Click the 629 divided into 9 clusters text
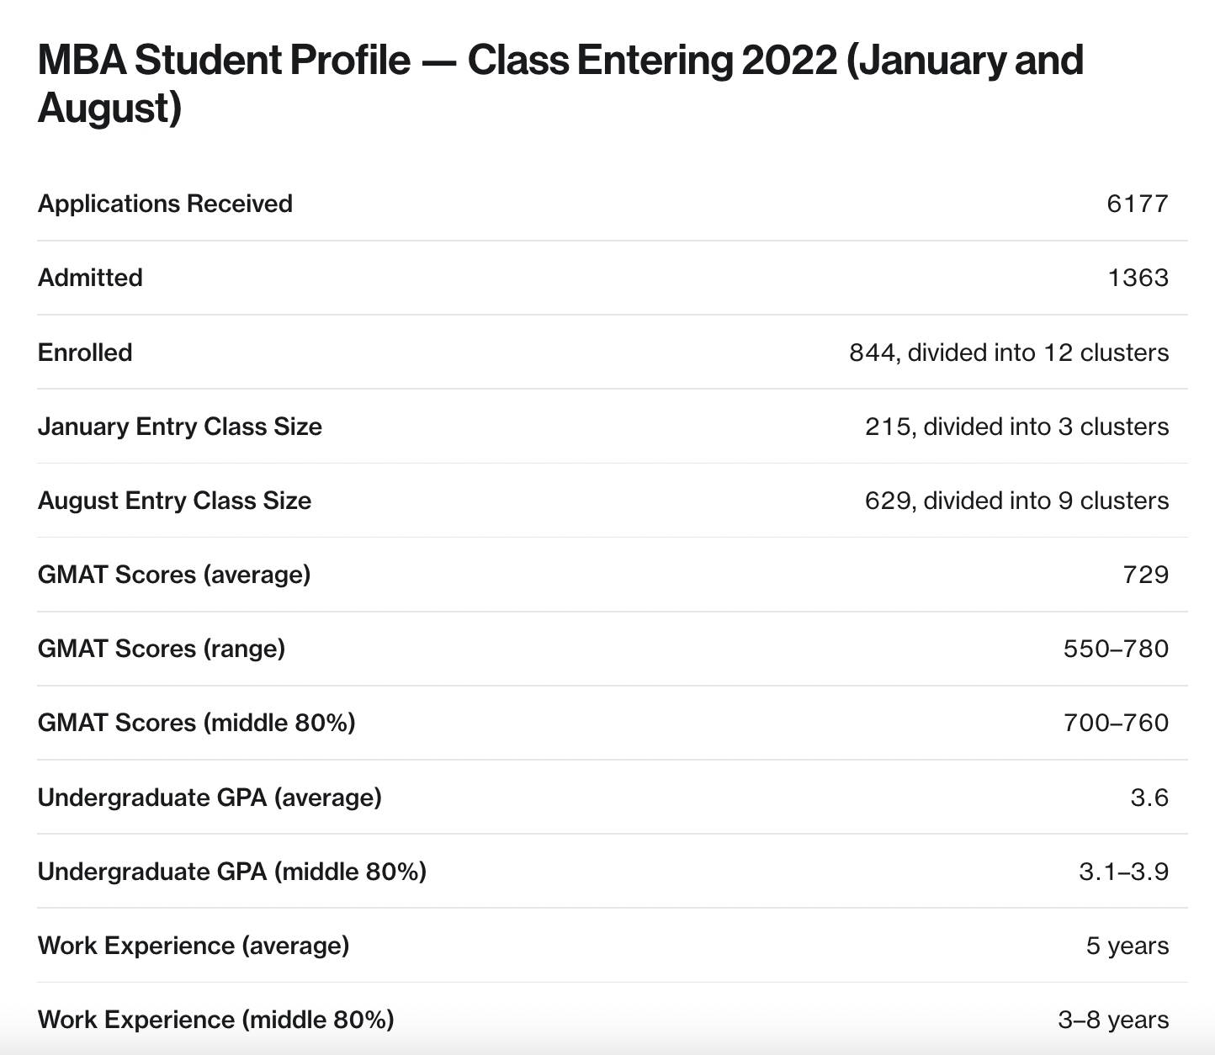Viewport: 1215px width, 1055px height. [x=1016, y=500]
